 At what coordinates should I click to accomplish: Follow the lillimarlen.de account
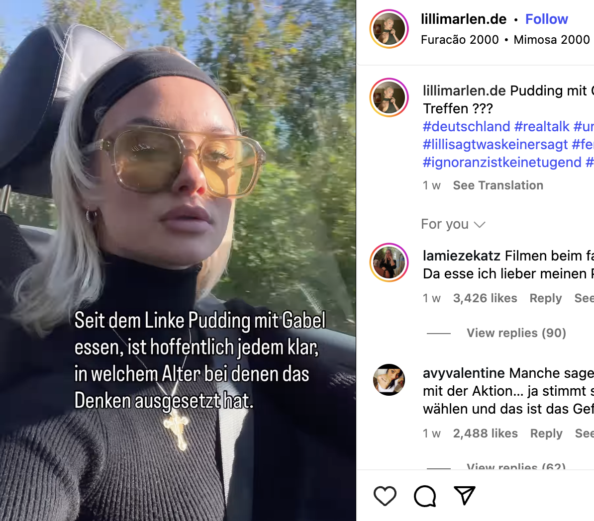click(546, 19)
